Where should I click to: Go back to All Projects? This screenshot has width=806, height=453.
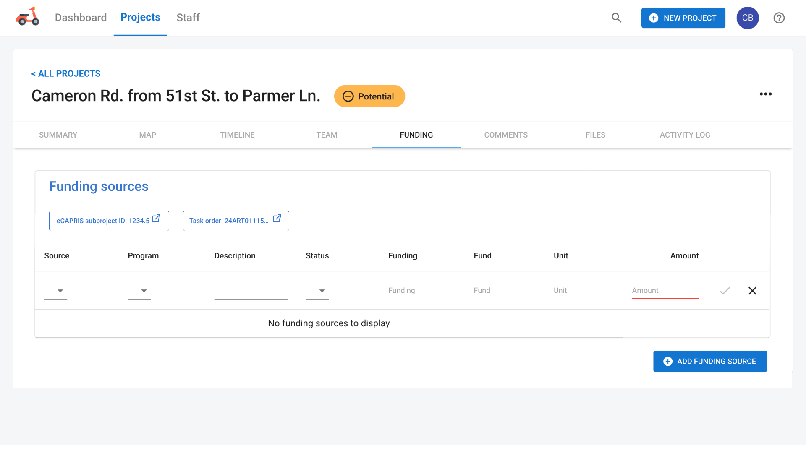[x=66, y=74]
